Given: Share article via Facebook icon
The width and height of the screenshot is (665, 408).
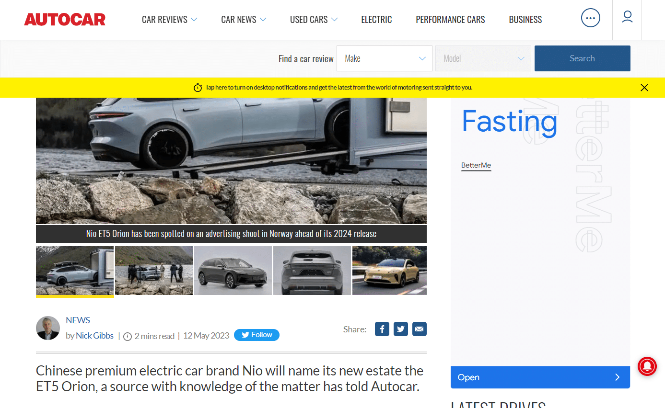Looking at the screenshot, I should point(382,329).
